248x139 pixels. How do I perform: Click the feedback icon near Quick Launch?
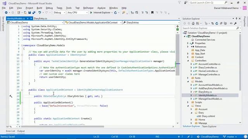click(186, 3)
